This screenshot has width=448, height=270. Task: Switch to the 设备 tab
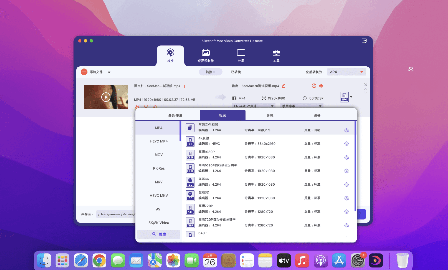pos(317,115)
